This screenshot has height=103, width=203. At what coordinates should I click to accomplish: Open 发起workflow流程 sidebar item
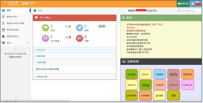coord(15,23)
